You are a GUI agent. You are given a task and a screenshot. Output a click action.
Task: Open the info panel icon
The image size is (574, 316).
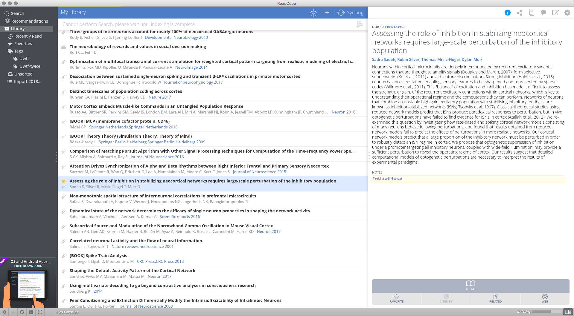tap(507, 13)
